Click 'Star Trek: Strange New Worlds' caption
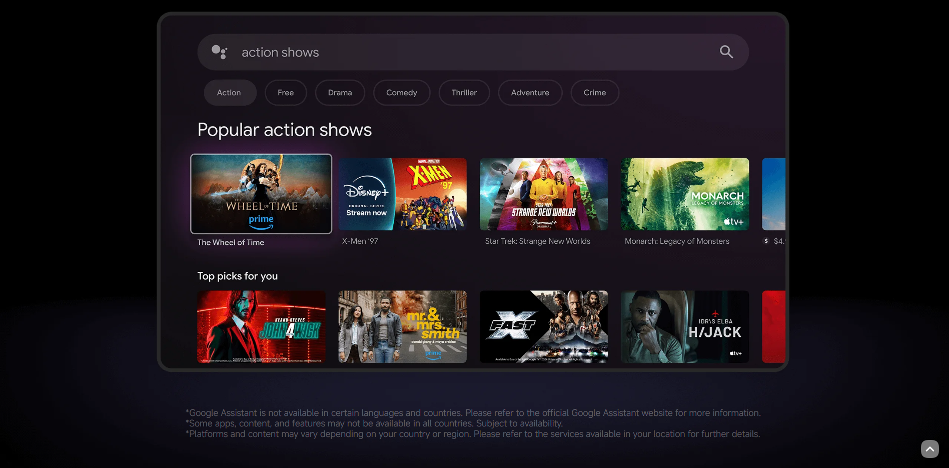Screen dimensions: 949x468 (538, 241)
